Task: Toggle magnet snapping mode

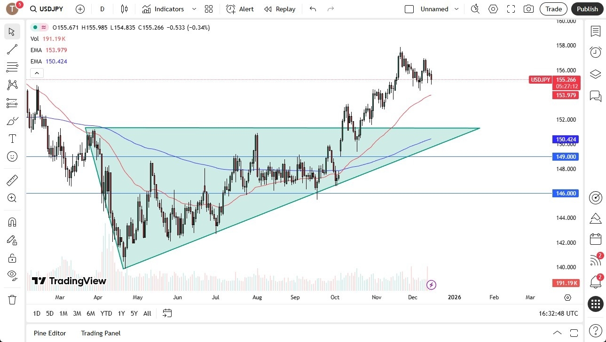Action: coord(12,222)
